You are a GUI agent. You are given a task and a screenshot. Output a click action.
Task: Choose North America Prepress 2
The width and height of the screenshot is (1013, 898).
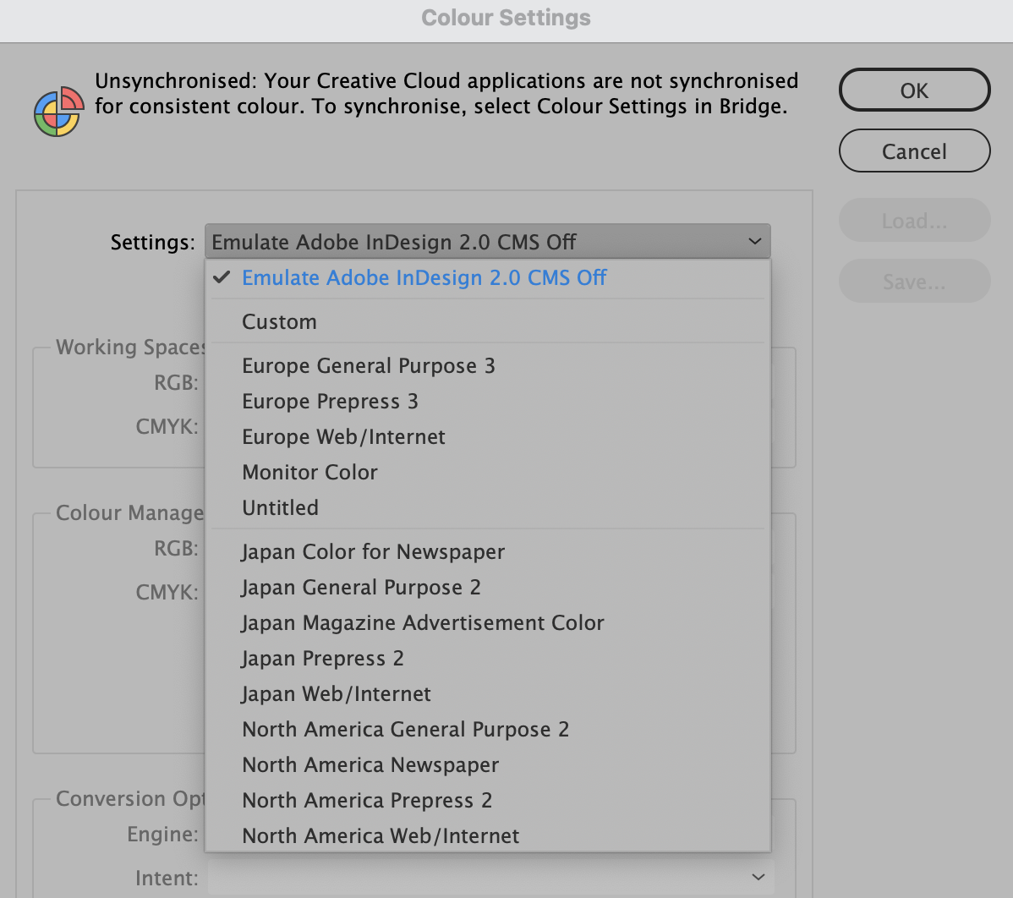pos(367,801)
